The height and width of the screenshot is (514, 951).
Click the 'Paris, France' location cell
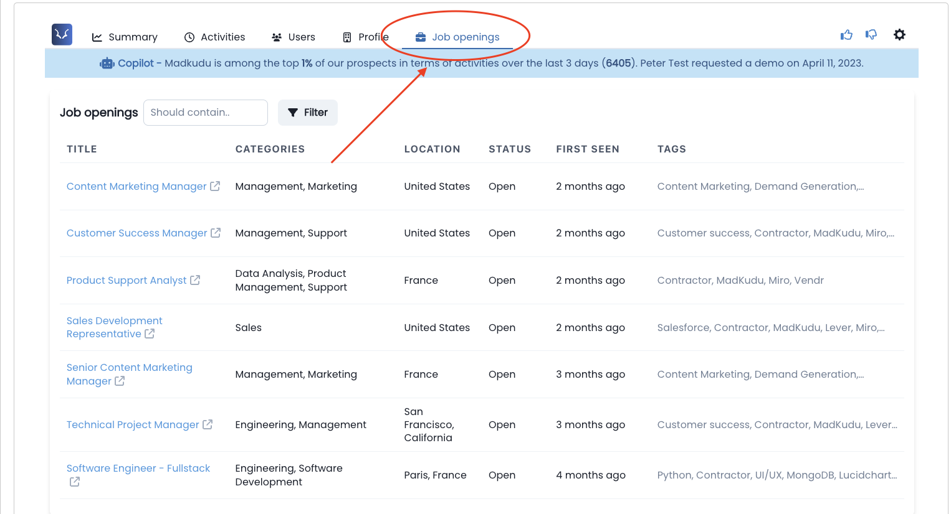(x=435, y=475)
